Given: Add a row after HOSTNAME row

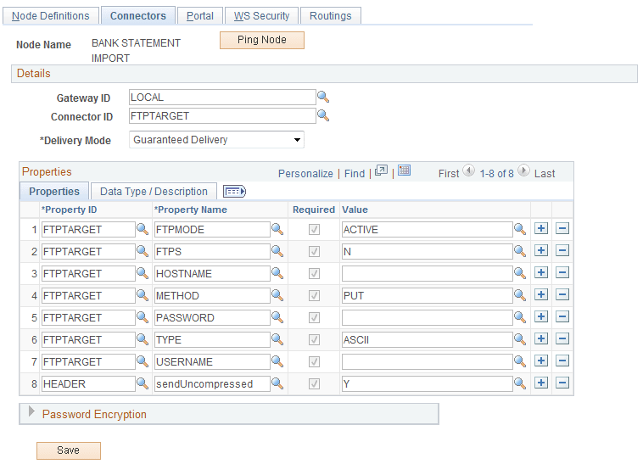Looking at the screenshot, I should [541, 272].
